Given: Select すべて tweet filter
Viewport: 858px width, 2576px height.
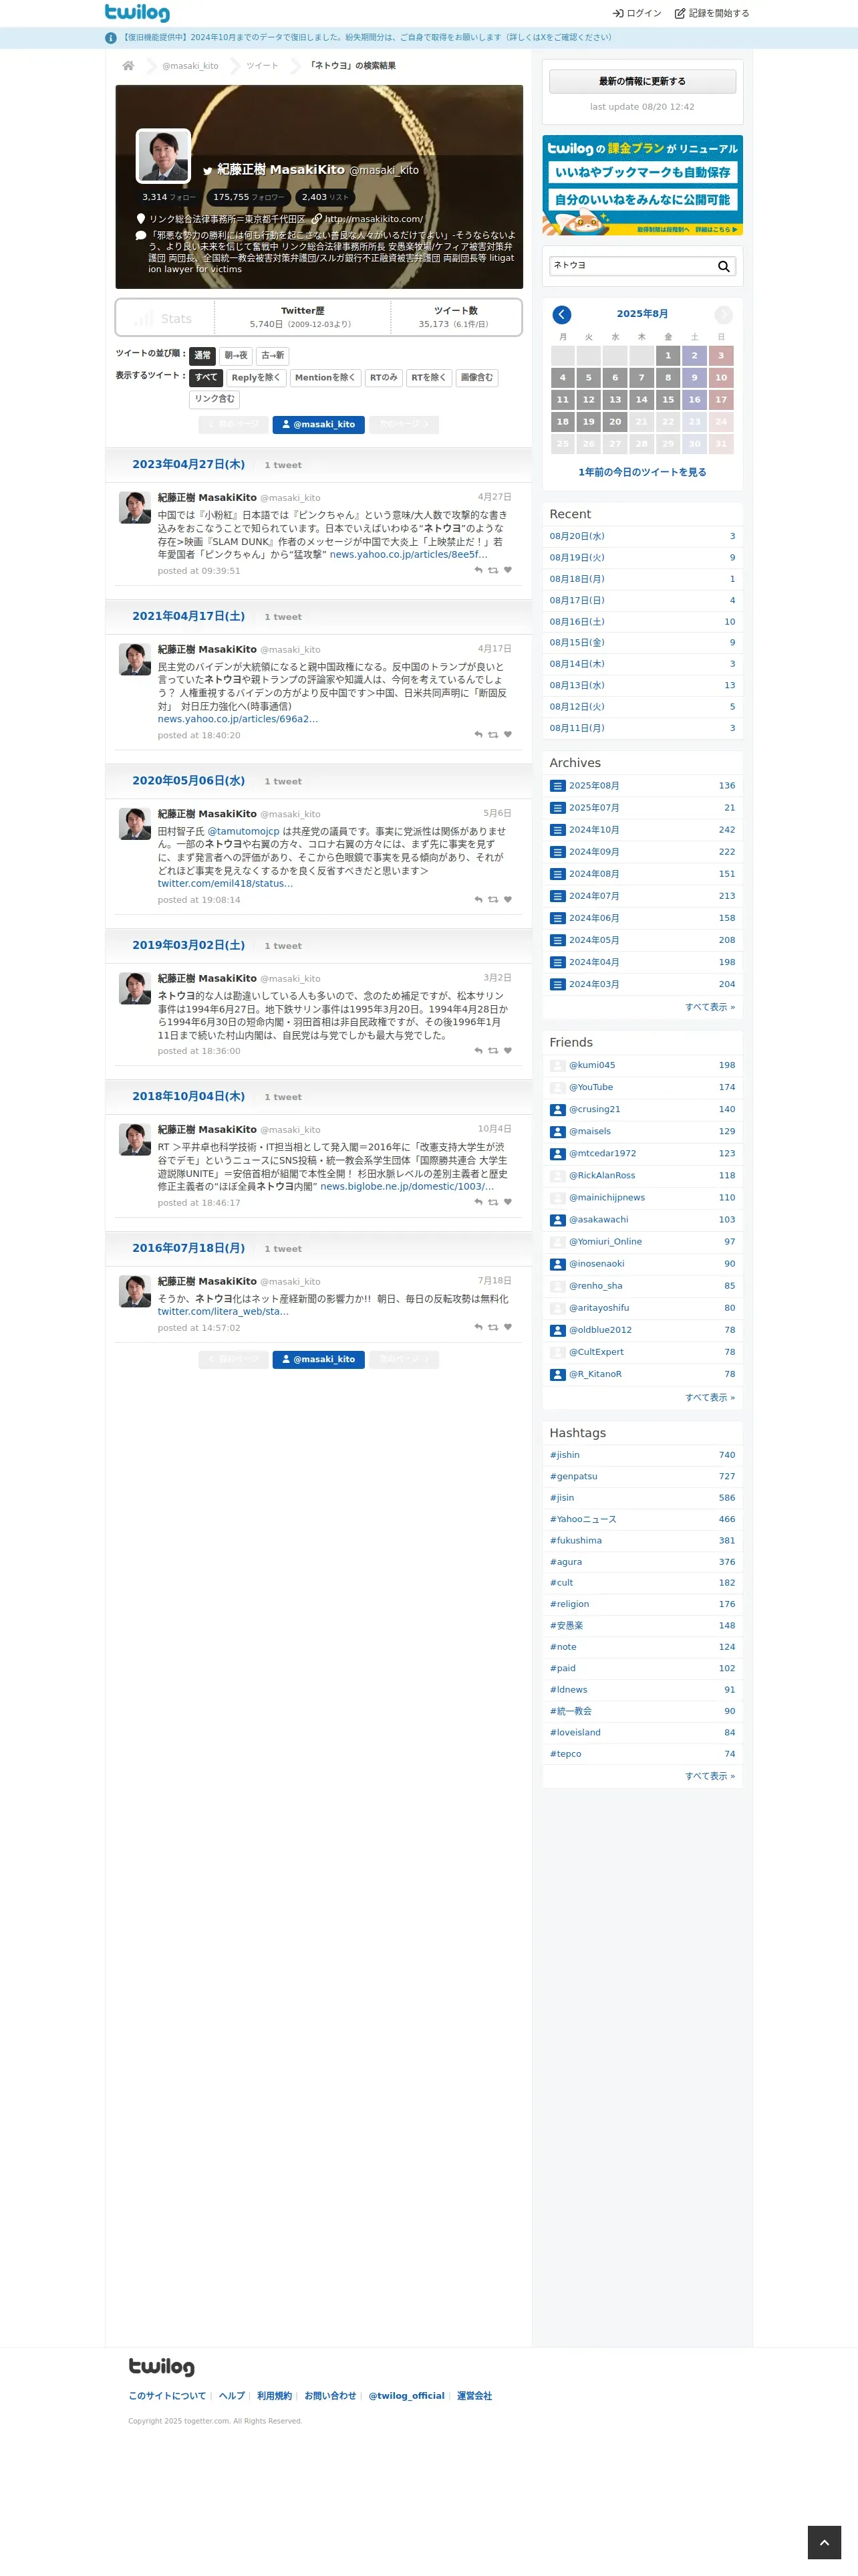Looking at the screenshot, I should click(206, 378).
